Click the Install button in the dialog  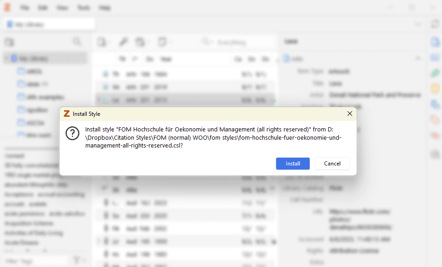click(293, 164)
